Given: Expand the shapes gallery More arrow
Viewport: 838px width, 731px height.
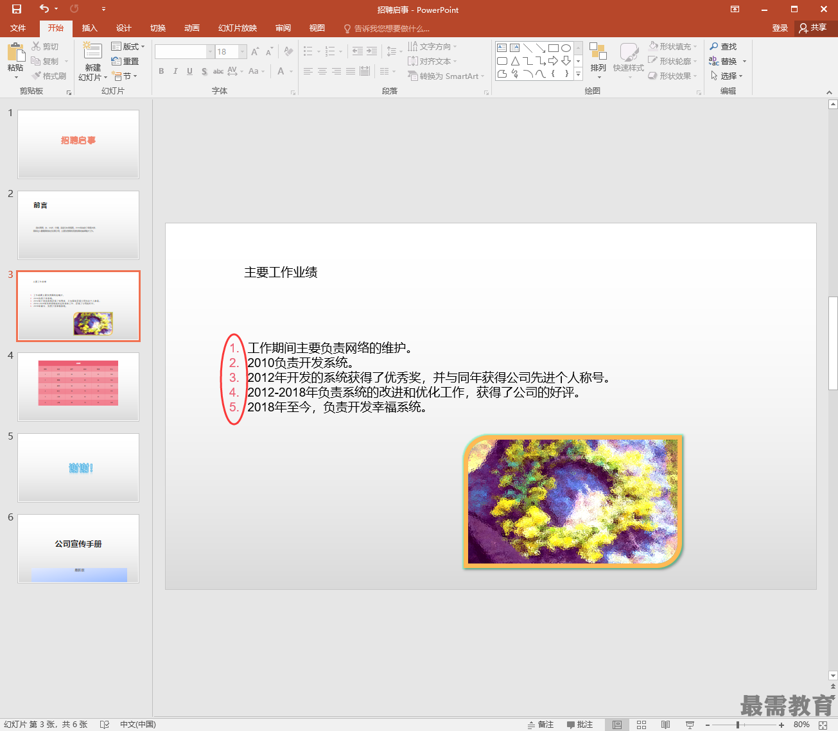Looking at the screenshot, I should 579,74.
